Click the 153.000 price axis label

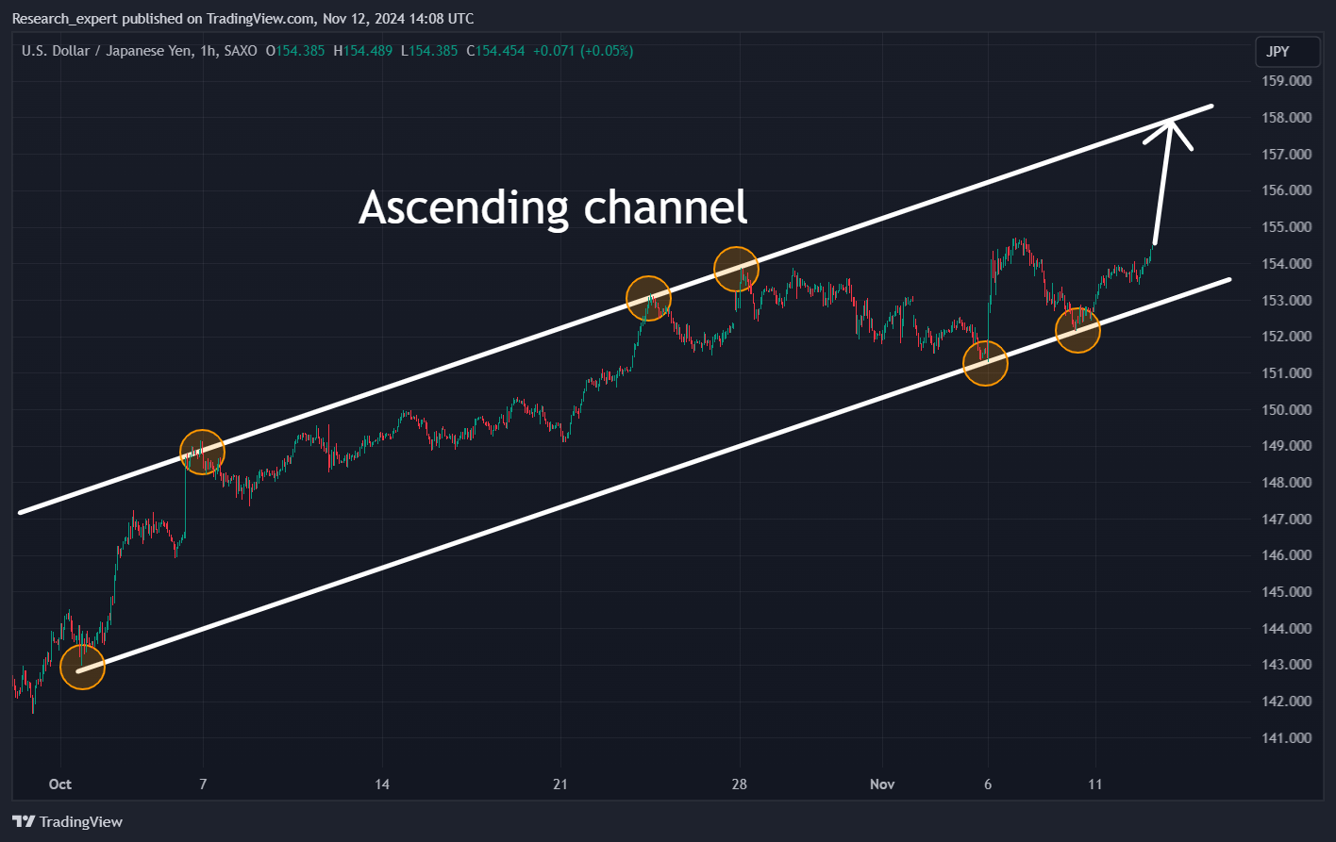(1287, 301)
